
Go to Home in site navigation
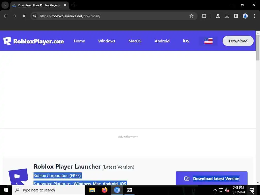(x=79, y=41)
